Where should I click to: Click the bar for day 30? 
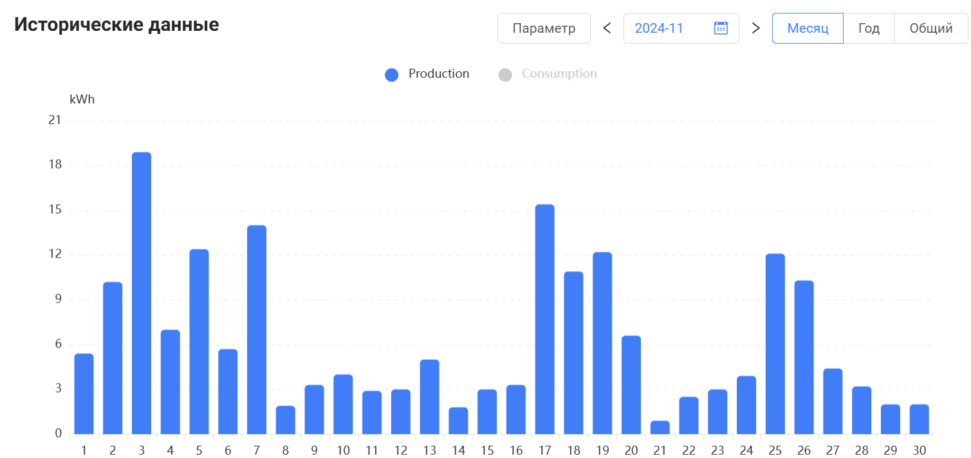click(920, 419)
